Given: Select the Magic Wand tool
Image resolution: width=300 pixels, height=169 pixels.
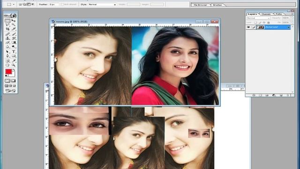Looking at the screenshot, I should 14,25.
